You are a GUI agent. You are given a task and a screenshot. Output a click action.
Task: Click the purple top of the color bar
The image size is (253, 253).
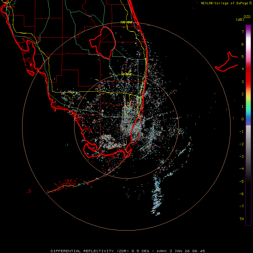[x=248, y=28]
